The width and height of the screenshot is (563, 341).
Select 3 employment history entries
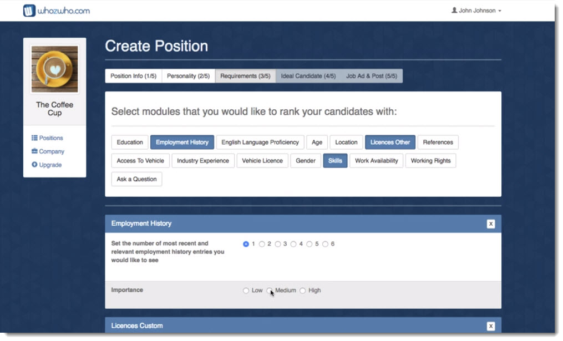[x=277, y=244]
